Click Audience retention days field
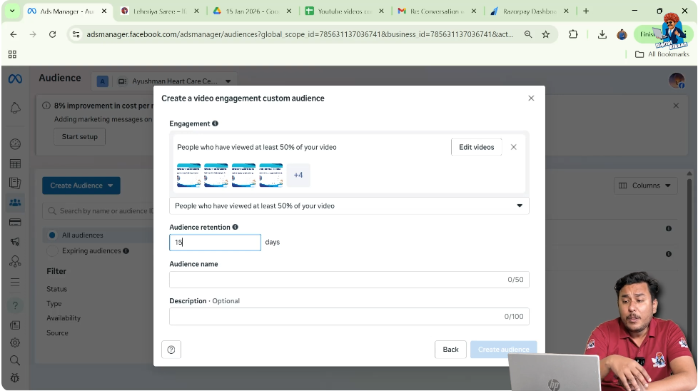This screenshot has width=698, height=391. point(215,243)
